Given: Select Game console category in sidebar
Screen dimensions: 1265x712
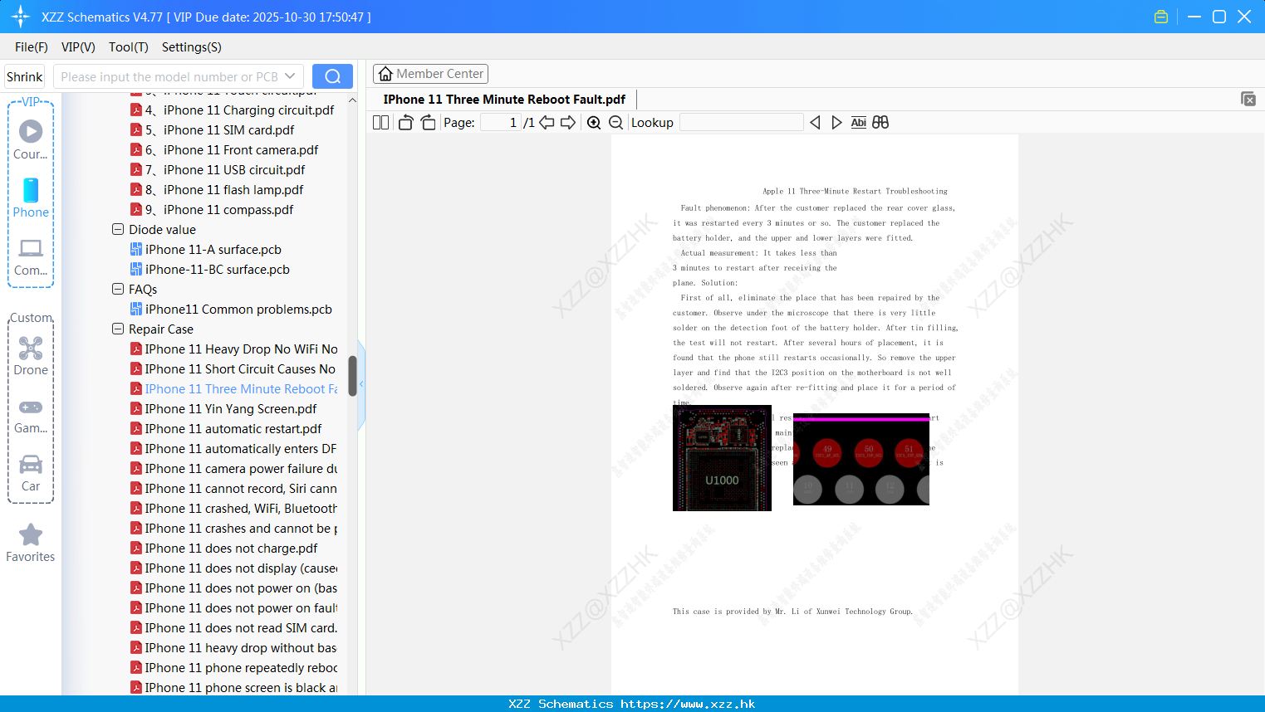Looking at the screenshot, I should [x=31, y=416].
